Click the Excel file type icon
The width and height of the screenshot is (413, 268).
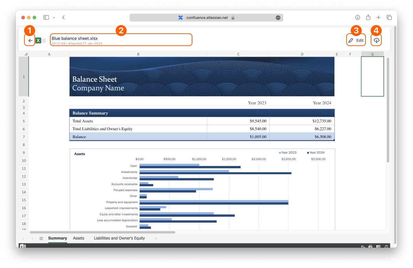click(x=41, y=41)
